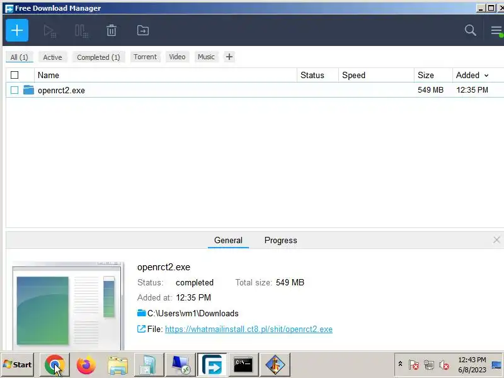Screen dimensions: 504x378
Task: Open the General tab in details panel
Action: tap(228, 241)
